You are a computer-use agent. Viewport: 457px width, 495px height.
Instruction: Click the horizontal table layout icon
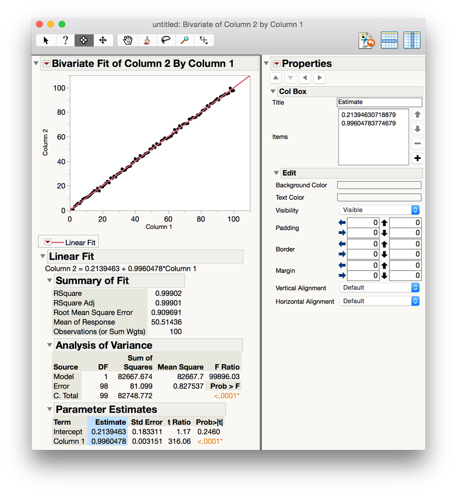click(x=389, y=40)
